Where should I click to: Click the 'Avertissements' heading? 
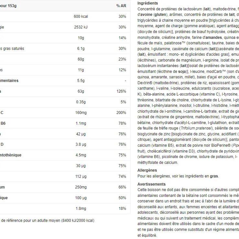pyautogui.click(x=151, y=184)
